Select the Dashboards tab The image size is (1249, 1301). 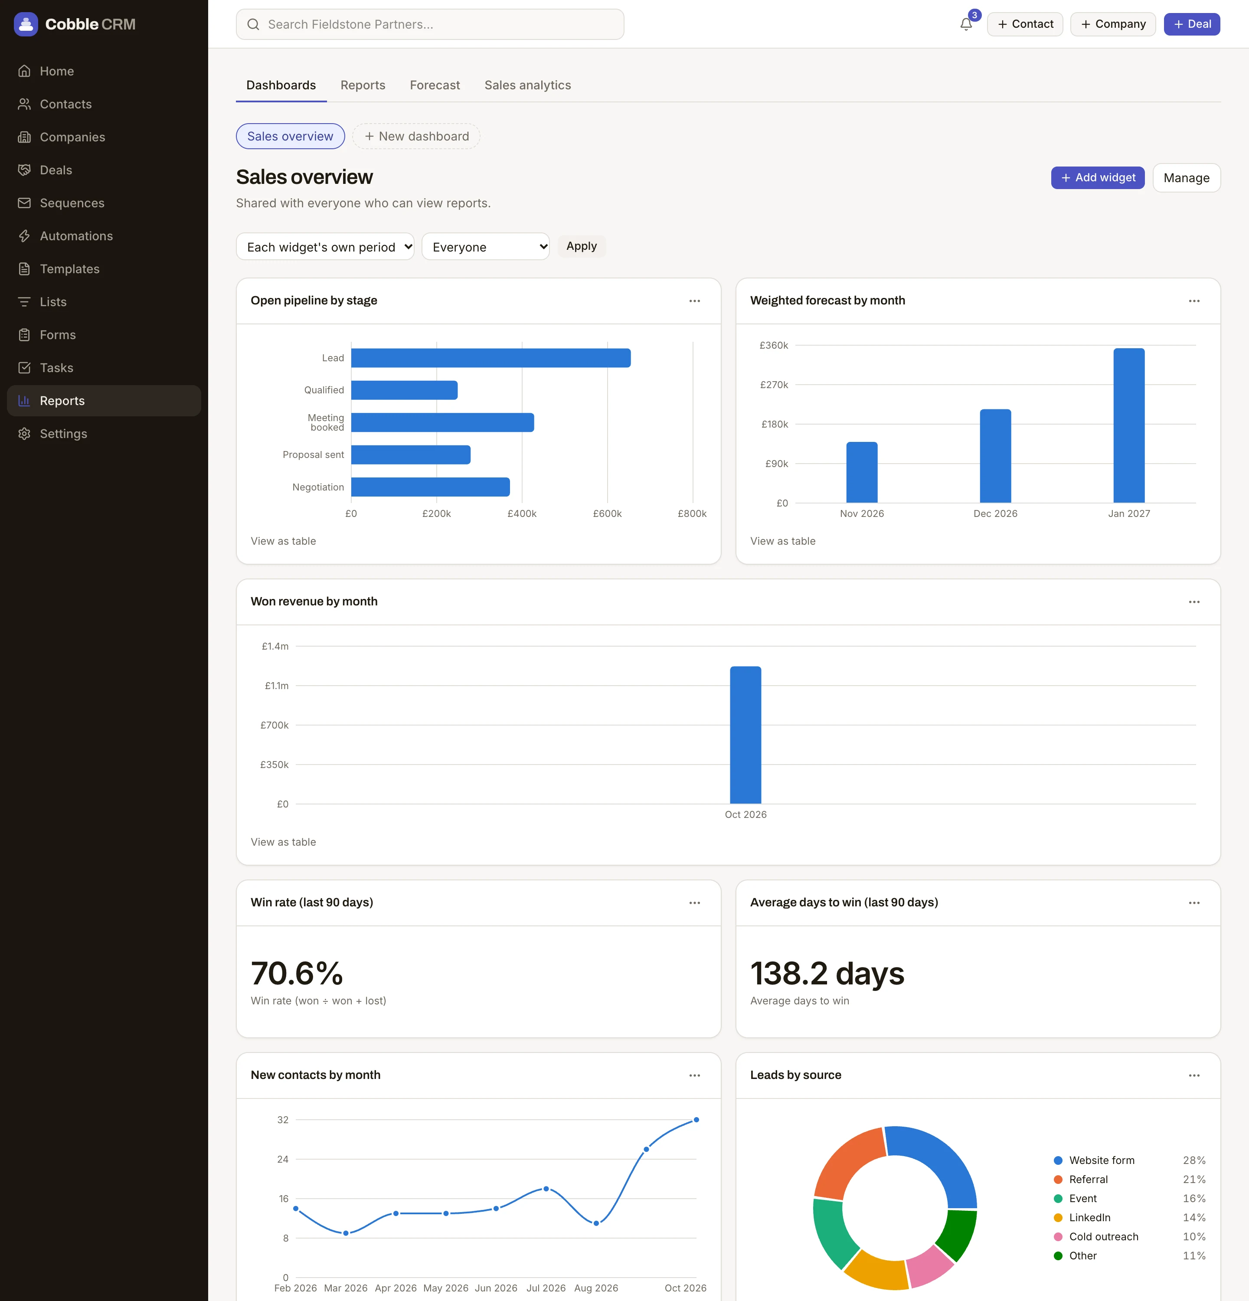point(281,85)
